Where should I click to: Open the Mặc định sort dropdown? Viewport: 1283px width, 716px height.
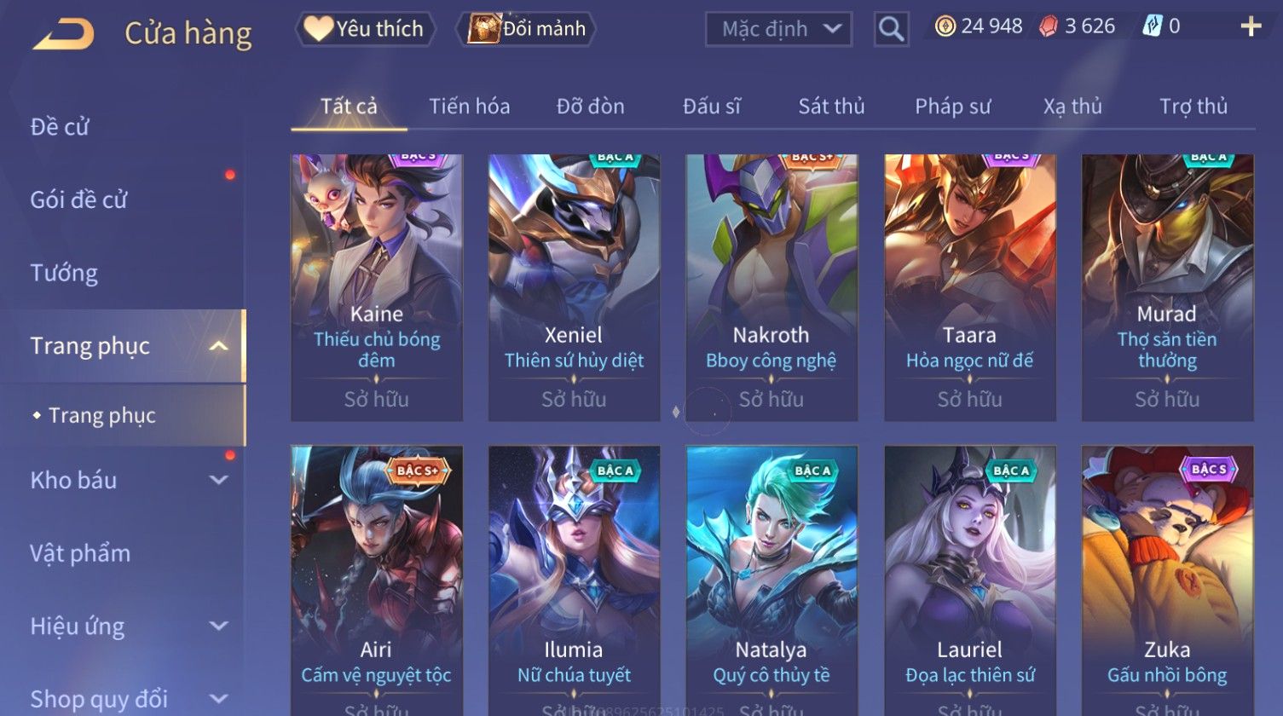click(778, 29)
